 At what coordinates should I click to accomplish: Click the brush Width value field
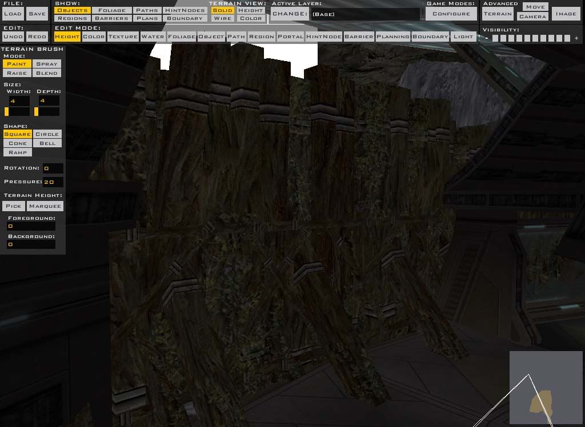point(19,100)
